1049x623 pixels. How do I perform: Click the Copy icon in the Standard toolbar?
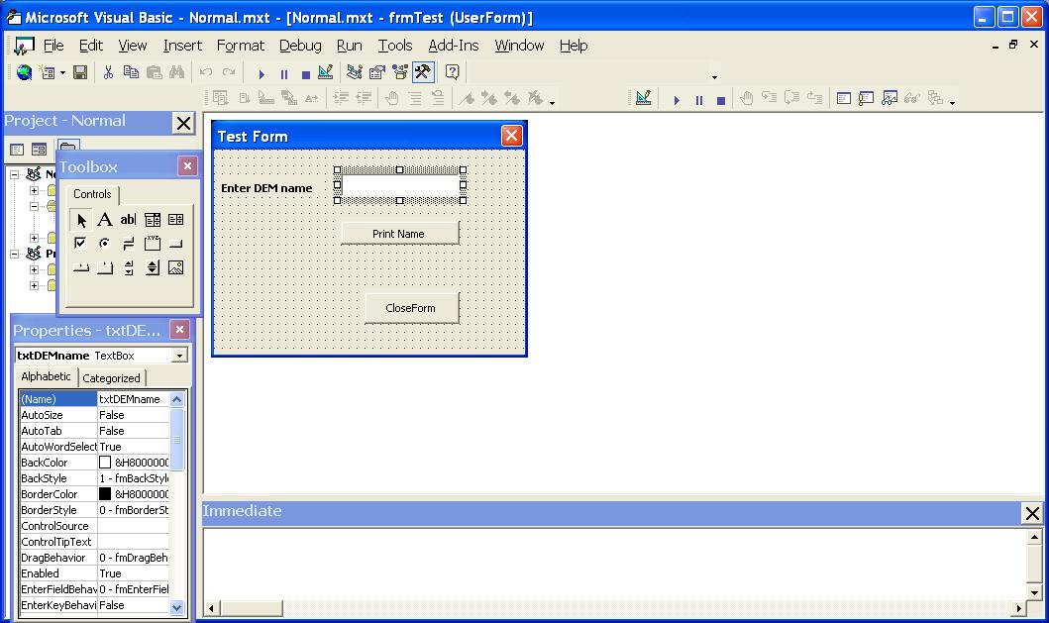coord(131,72)
